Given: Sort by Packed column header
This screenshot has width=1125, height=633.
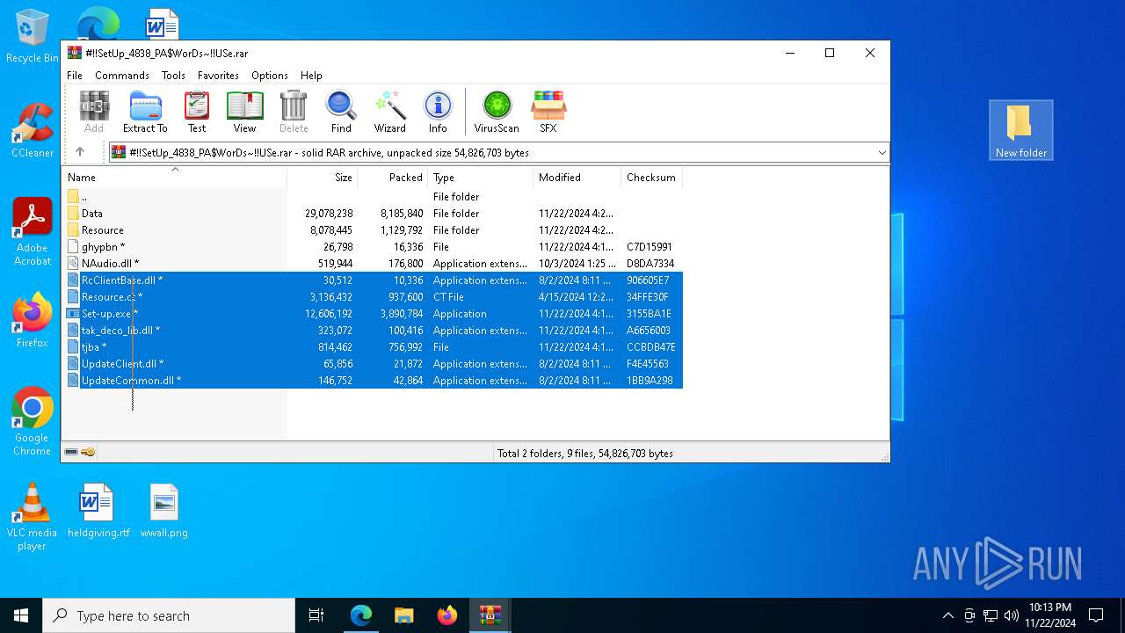Looking at the screenshot, I should click(x=392, y=178).
